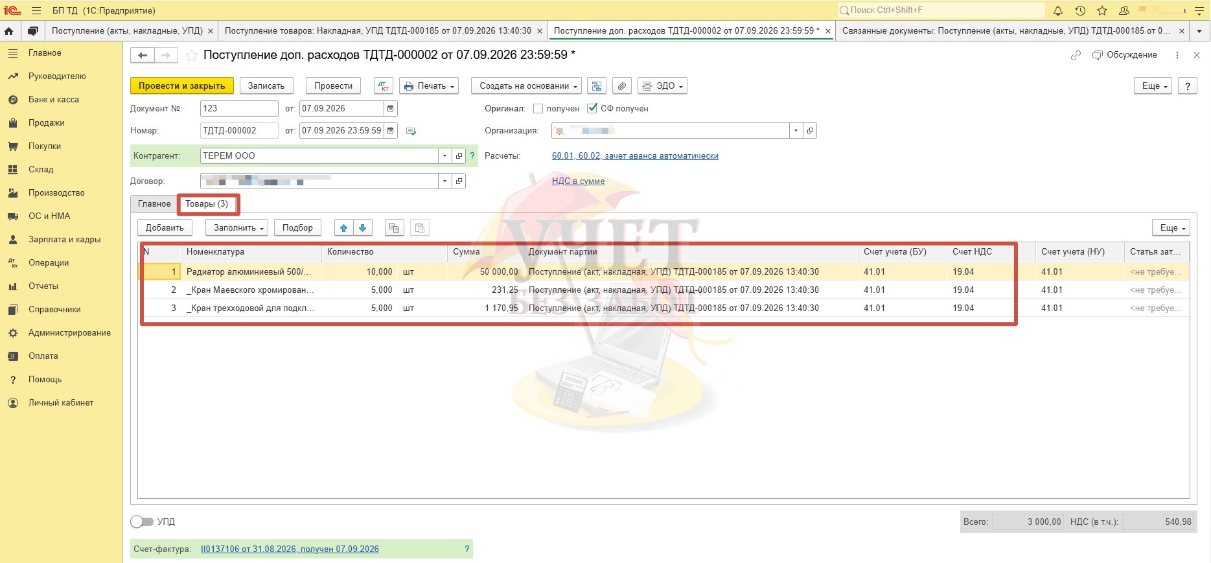Open the Покупки section in sidebar
The height and width of the screenshot is (563, 1211).
coord(45,146)
